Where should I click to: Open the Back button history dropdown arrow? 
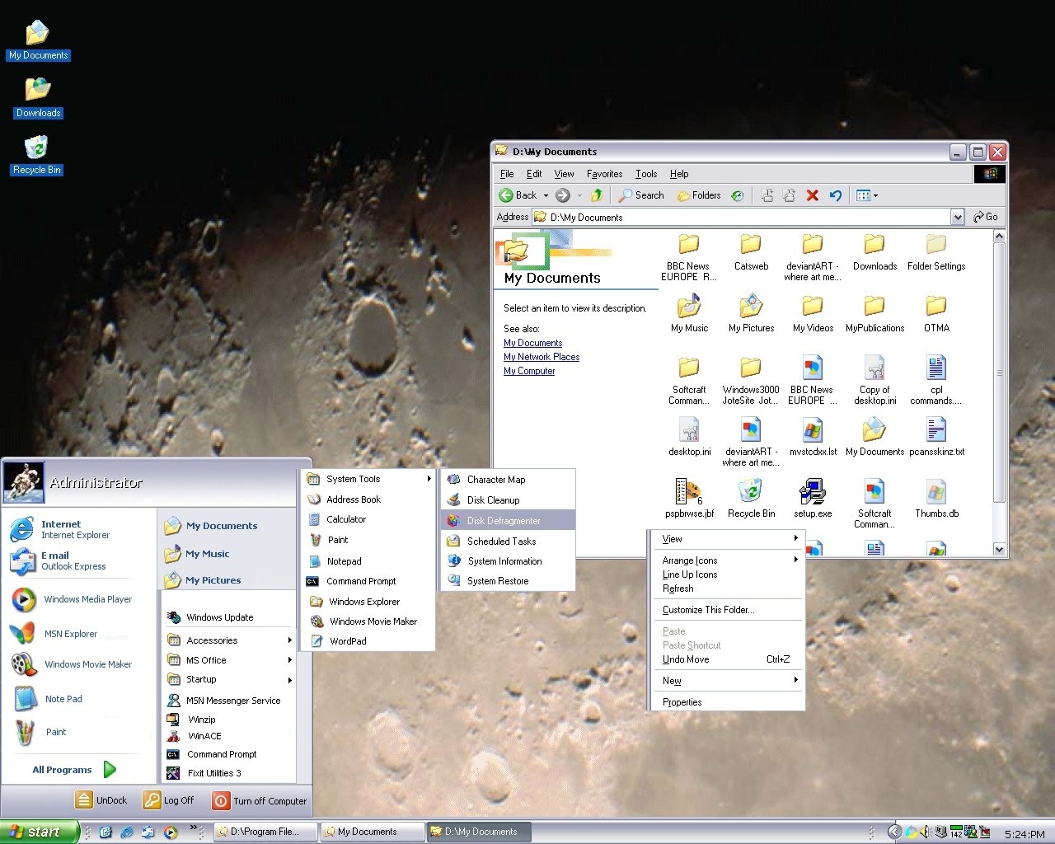546,196
